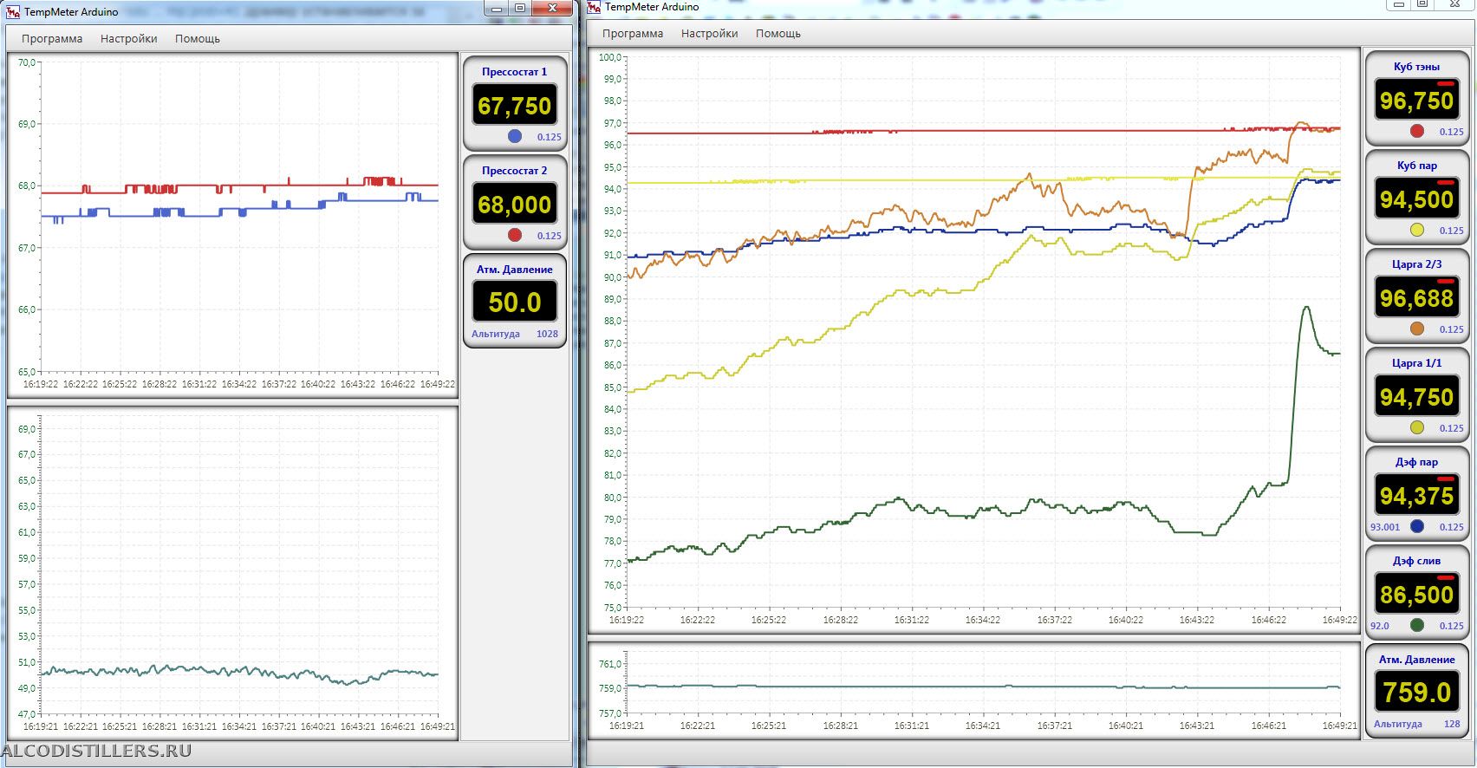Click the left window's TempMeter app icon

[x=13, y=12]
